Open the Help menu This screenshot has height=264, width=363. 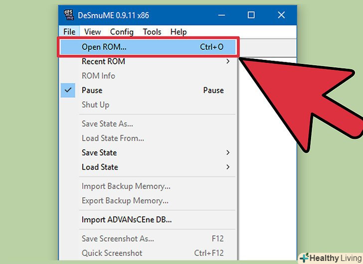click(179, 32)
